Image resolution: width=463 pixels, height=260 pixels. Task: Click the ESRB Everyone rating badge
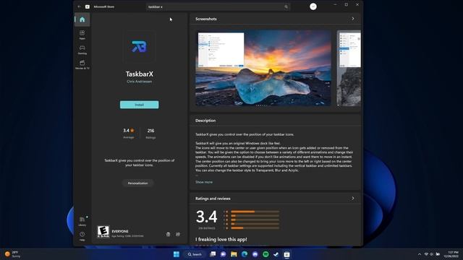point(103,232)
